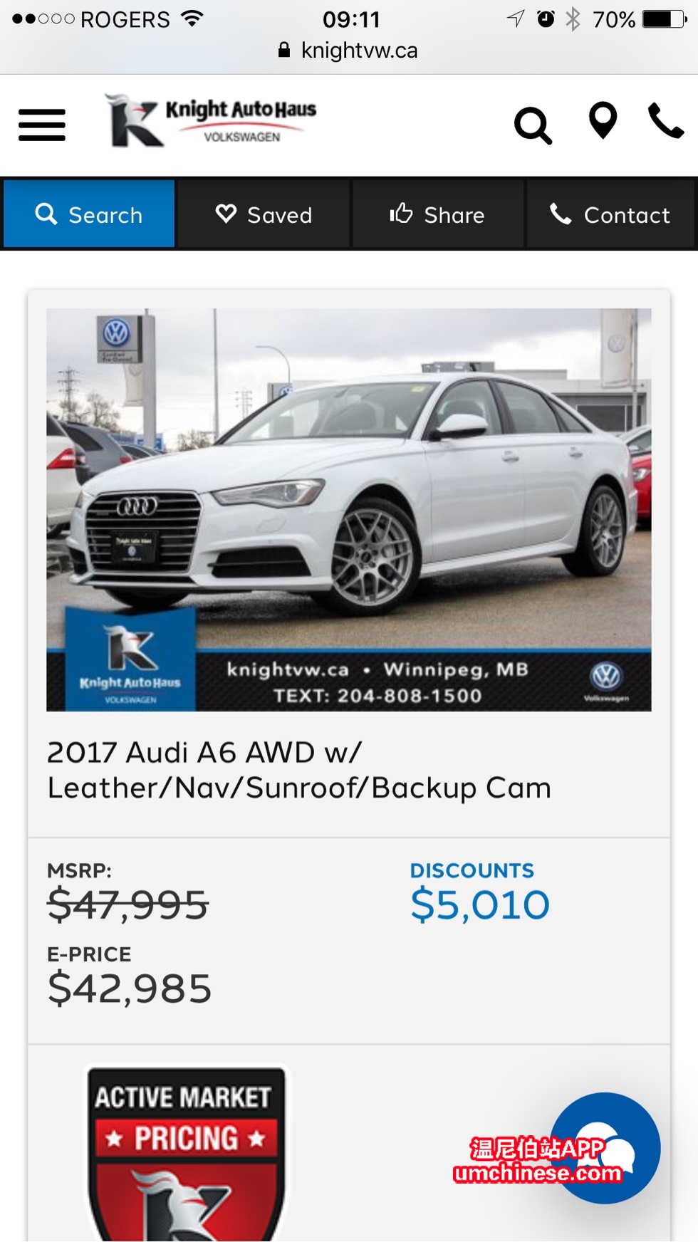
Task: Select the Search tab
Action: coord(89,214)
